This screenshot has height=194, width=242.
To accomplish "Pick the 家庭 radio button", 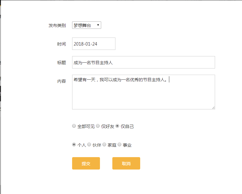I will 104,144.
